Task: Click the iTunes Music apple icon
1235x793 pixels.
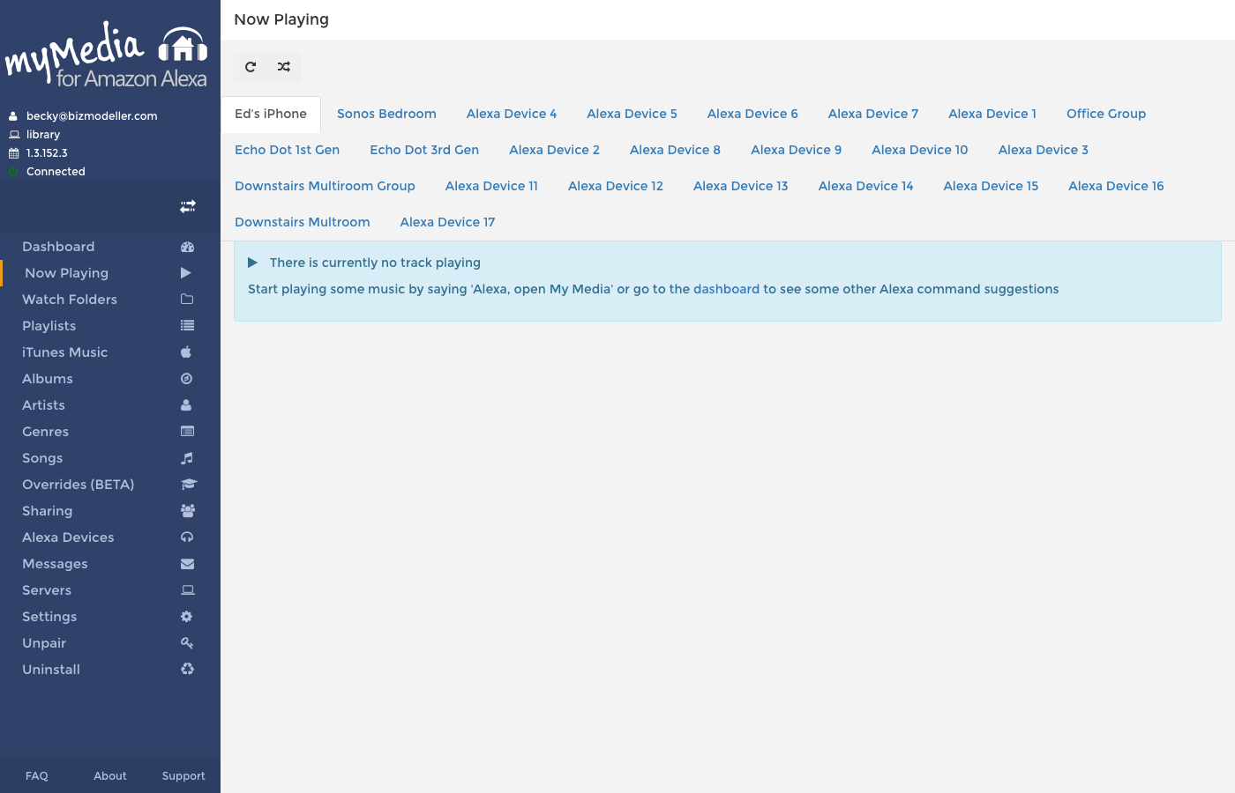Action: point(186,352)
